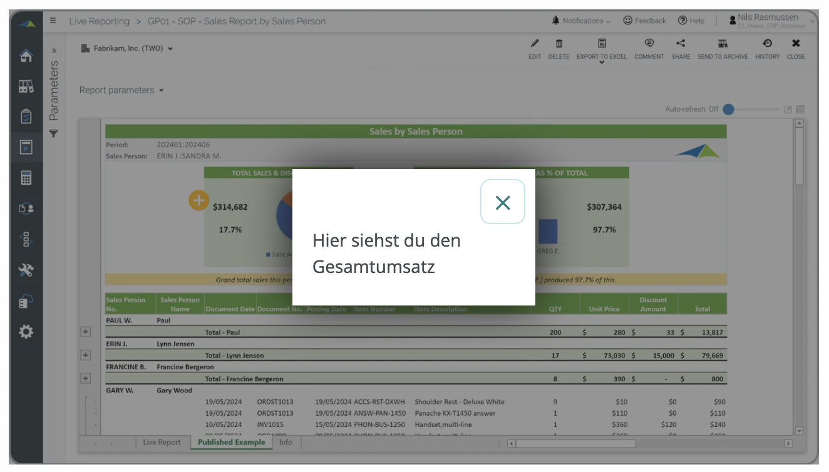Viewport: 829px width, 472px height.
Task: Open the Help link
Action: 691,21
